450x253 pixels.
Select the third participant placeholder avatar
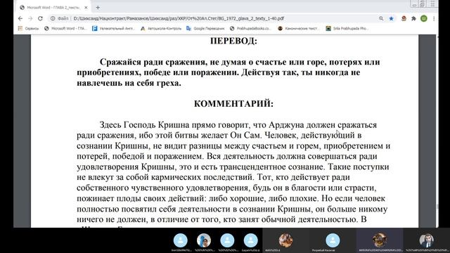[x=227, y=240]
